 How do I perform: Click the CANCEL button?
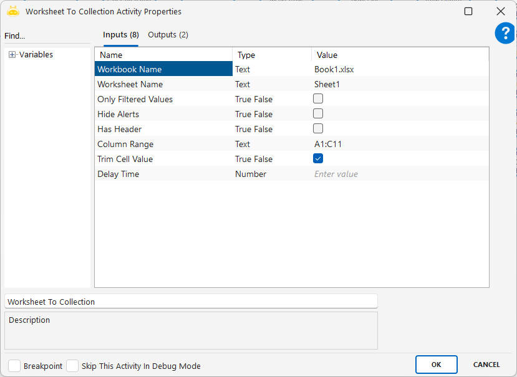tap(486, 365)
